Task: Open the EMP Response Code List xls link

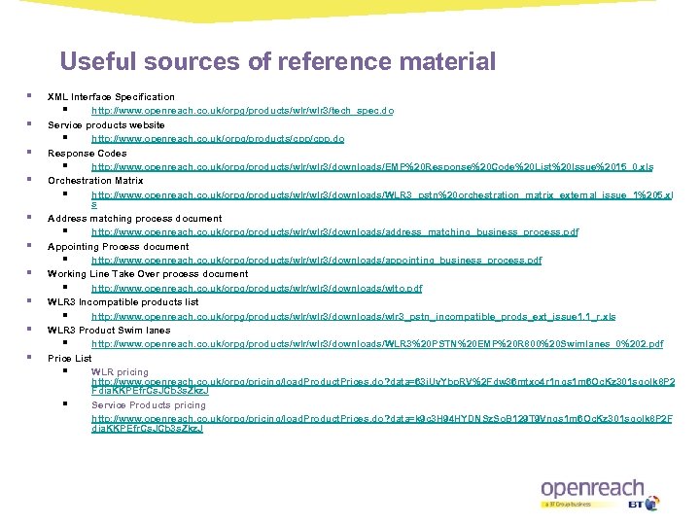Action: 372,166
